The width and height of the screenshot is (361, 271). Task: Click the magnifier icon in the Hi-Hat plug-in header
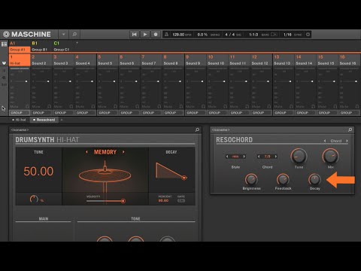click(197, 129)
